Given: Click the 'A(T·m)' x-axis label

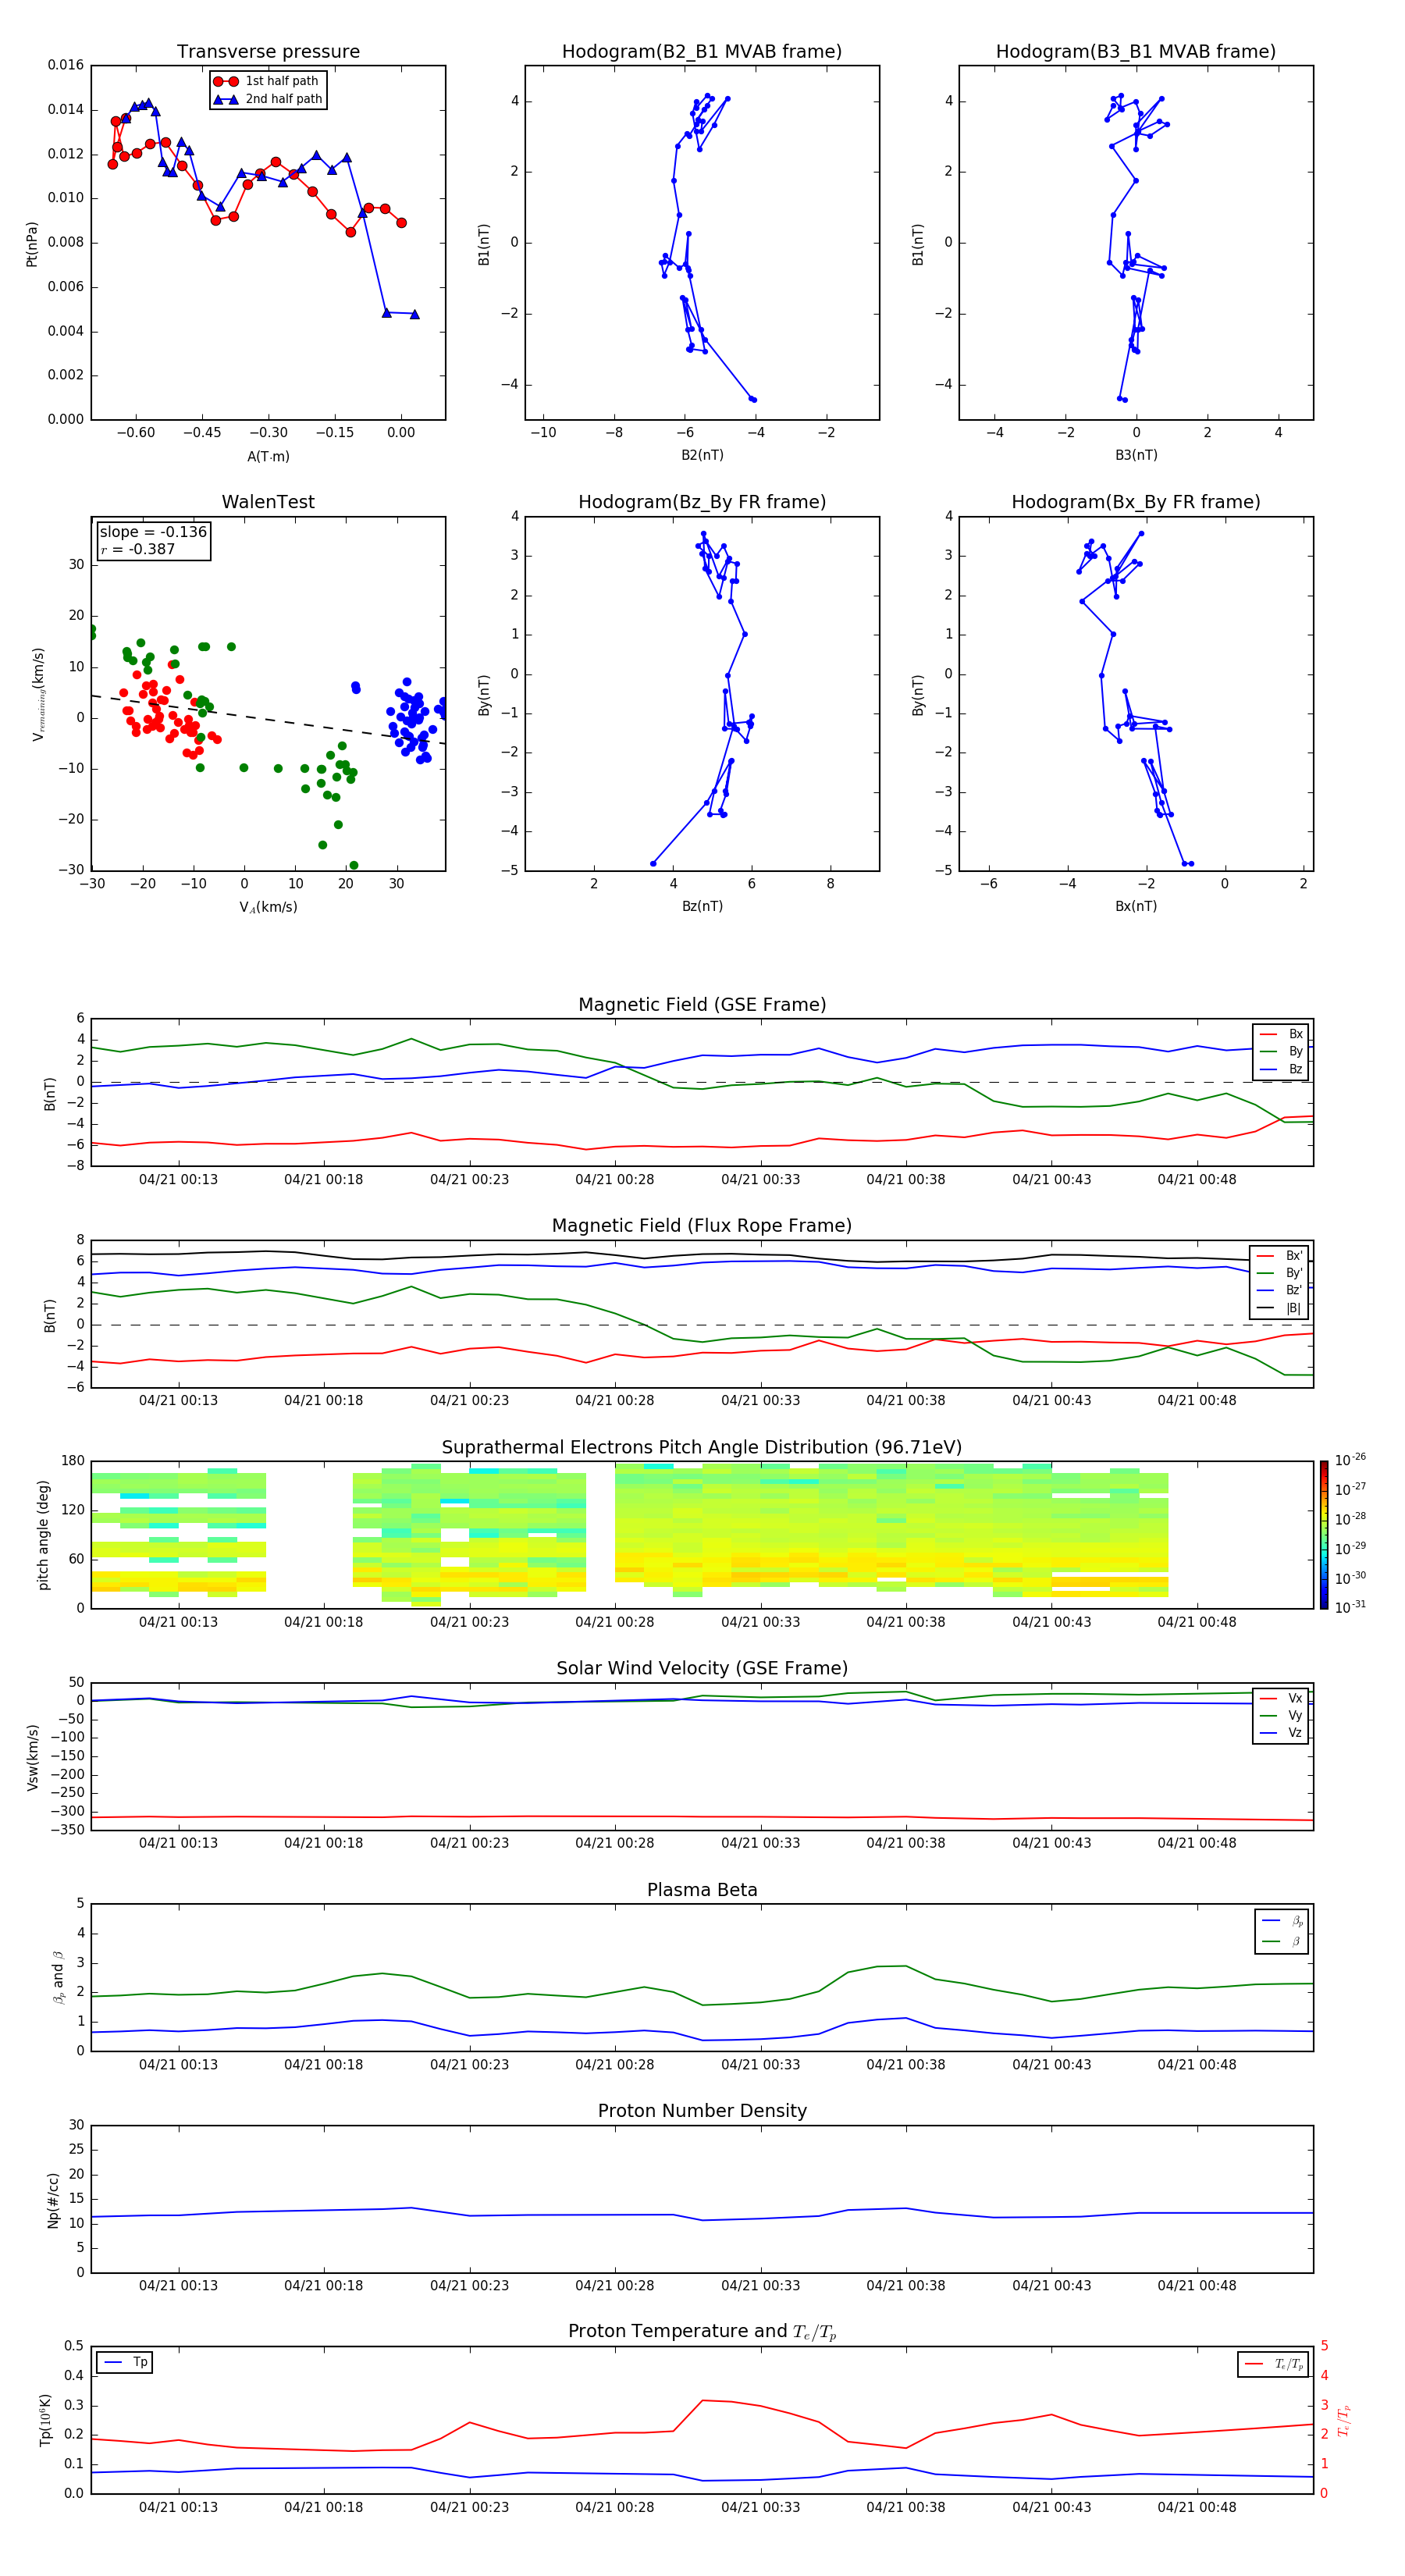Looking at the screenshot, I should (268, 457).
